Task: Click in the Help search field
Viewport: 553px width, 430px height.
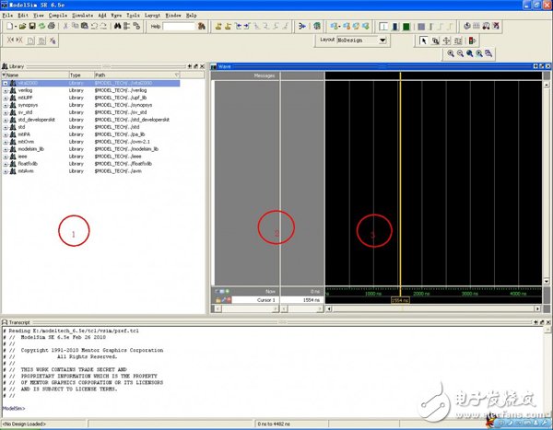Action: (x=179, y=27)
